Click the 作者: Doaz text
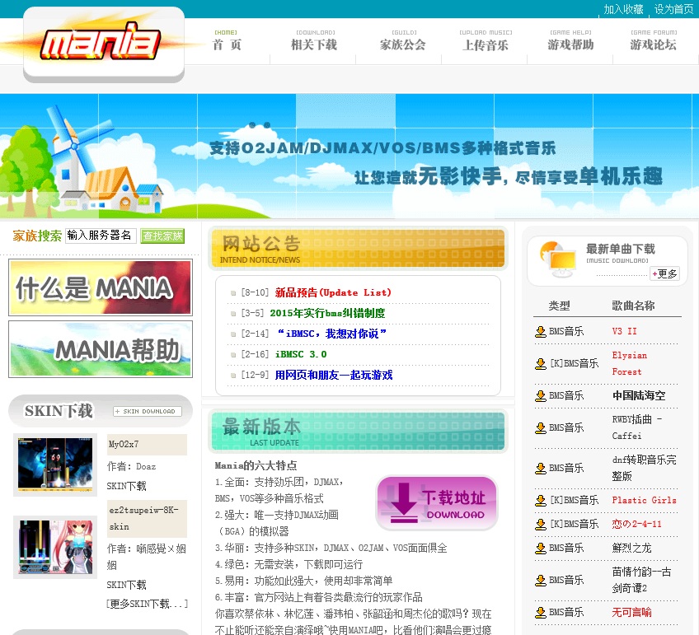Image resolution: width=699 pixels, height=635 pixels. pos(132,466)
